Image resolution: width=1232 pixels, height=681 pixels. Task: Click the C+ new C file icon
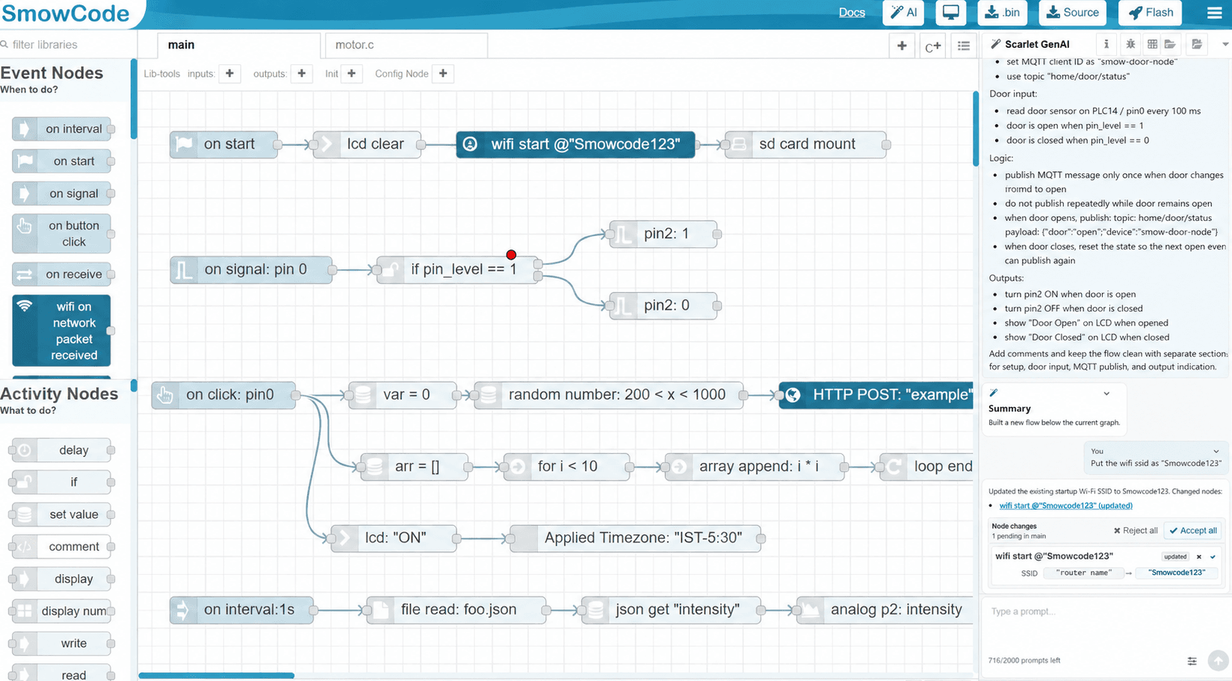pyautogui.click(x=932, y=46)
